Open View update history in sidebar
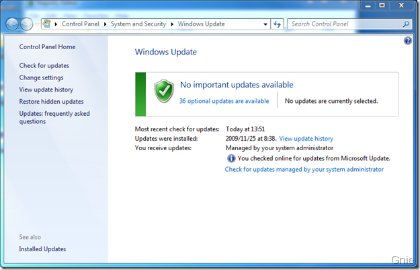This screenshot has height=270, width=420. coord(46,90)
